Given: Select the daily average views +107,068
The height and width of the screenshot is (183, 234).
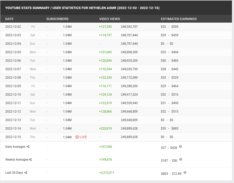Looking at the screenshot, I should tap(106, 147).
